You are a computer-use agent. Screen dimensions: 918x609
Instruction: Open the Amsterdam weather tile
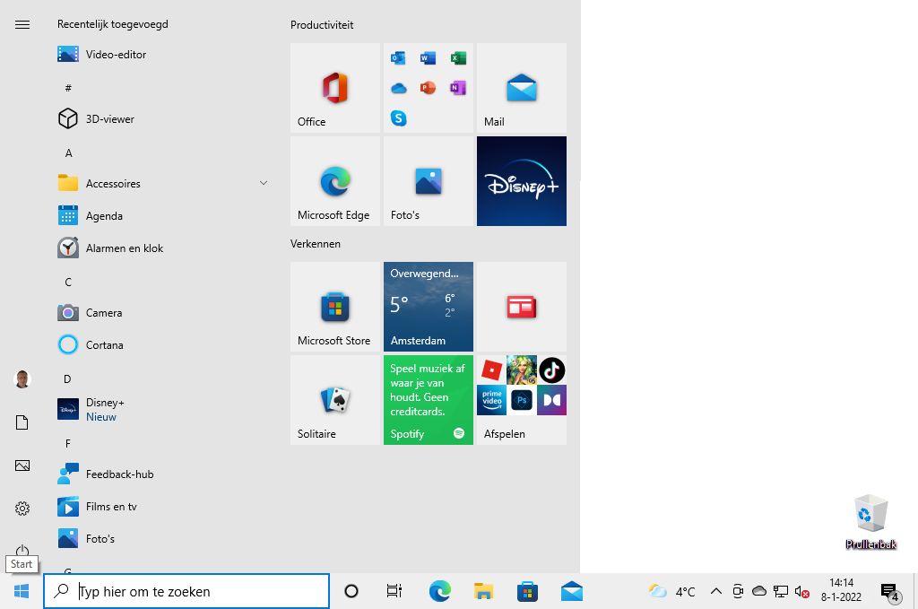(428, 307)
